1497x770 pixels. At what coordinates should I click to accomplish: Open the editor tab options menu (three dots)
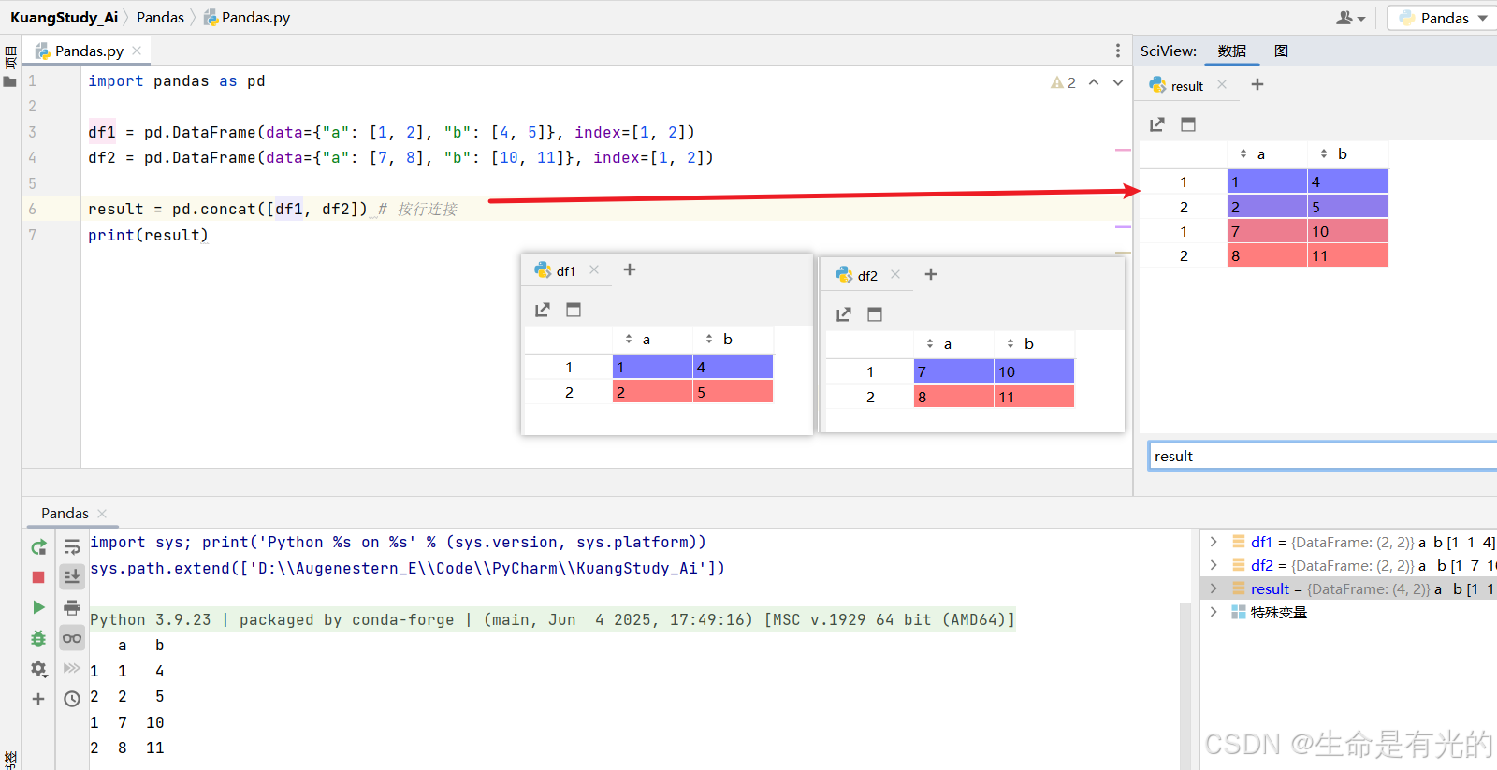point(1117,51)
